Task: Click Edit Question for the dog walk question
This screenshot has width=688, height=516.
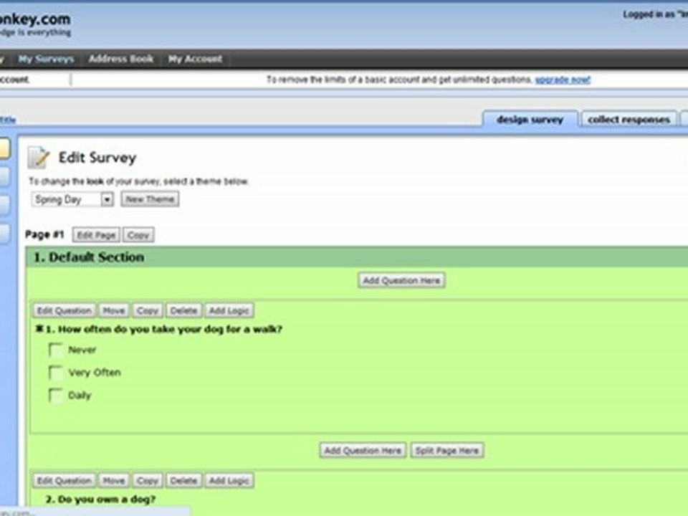Action: point(64,310)
